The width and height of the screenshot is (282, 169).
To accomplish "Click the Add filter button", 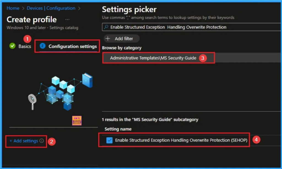I will pos(121,38).
